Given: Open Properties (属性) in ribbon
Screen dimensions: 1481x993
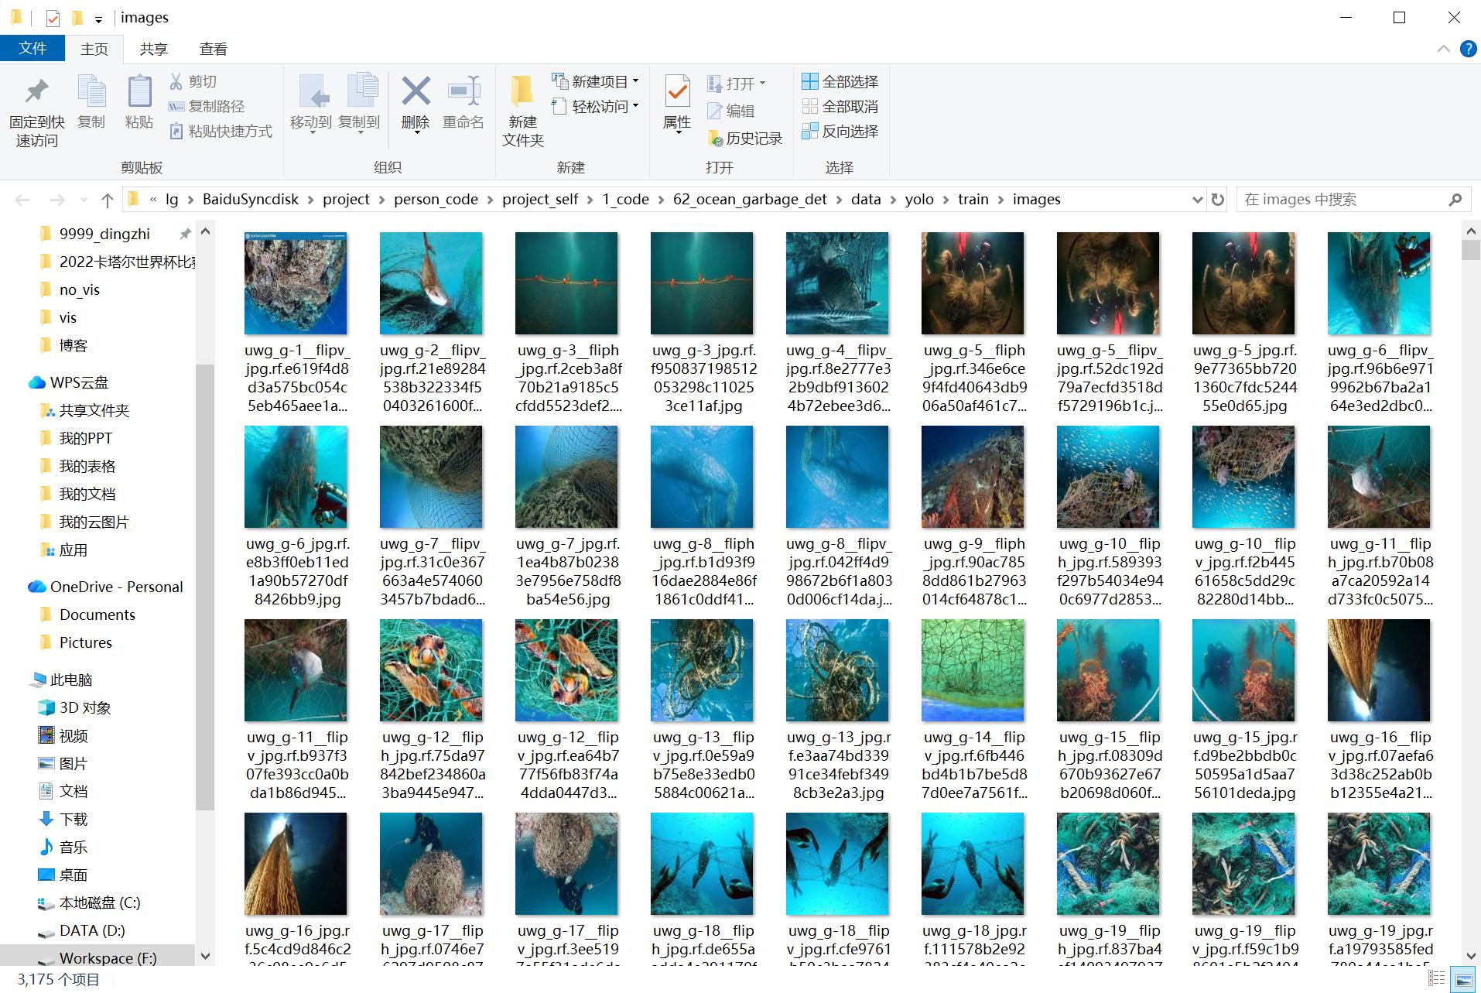Looking at the screenshot, I should click(677, 102).
